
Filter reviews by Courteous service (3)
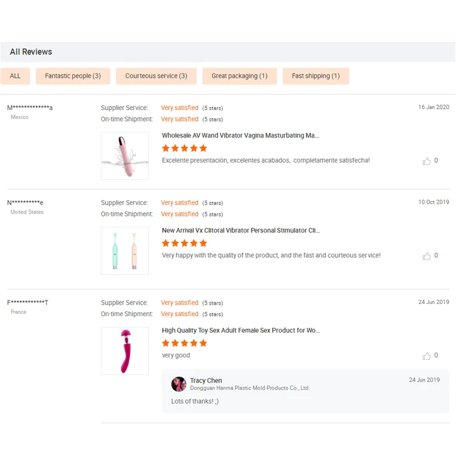coord(156,76)
